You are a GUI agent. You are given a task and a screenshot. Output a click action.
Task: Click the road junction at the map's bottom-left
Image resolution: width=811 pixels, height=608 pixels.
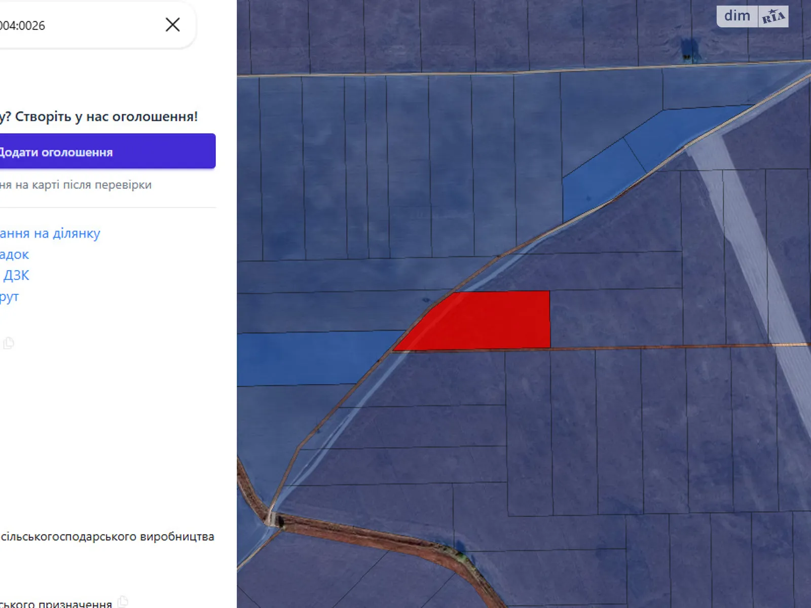pos(273,519)
